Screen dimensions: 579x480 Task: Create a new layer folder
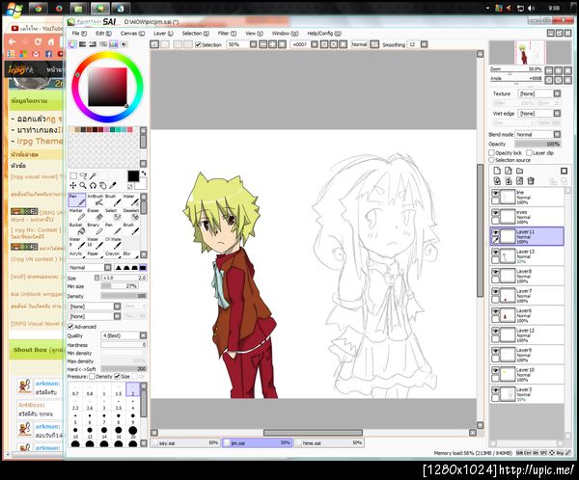[x=519, y=171]
